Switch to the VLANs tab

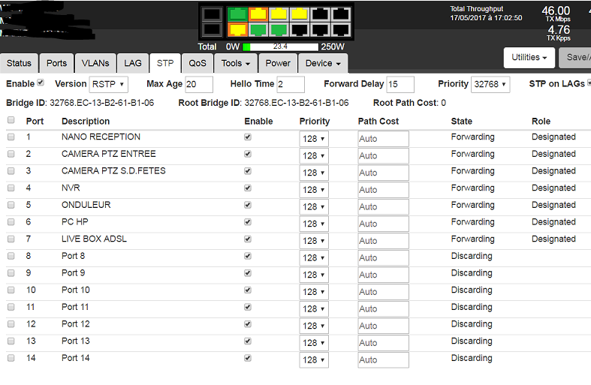(x=95, y=64)
